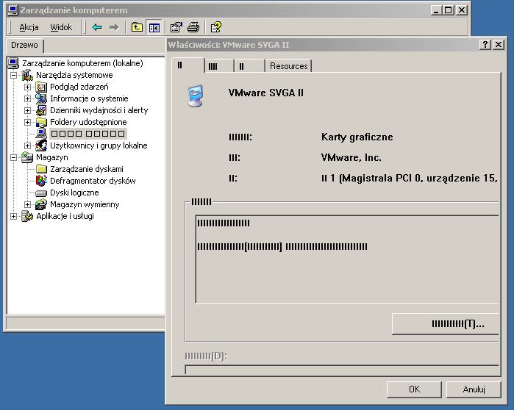Click the Magazyn storage icon
The width and height of the screenshot is (514, 410).
tap(27, 157)
